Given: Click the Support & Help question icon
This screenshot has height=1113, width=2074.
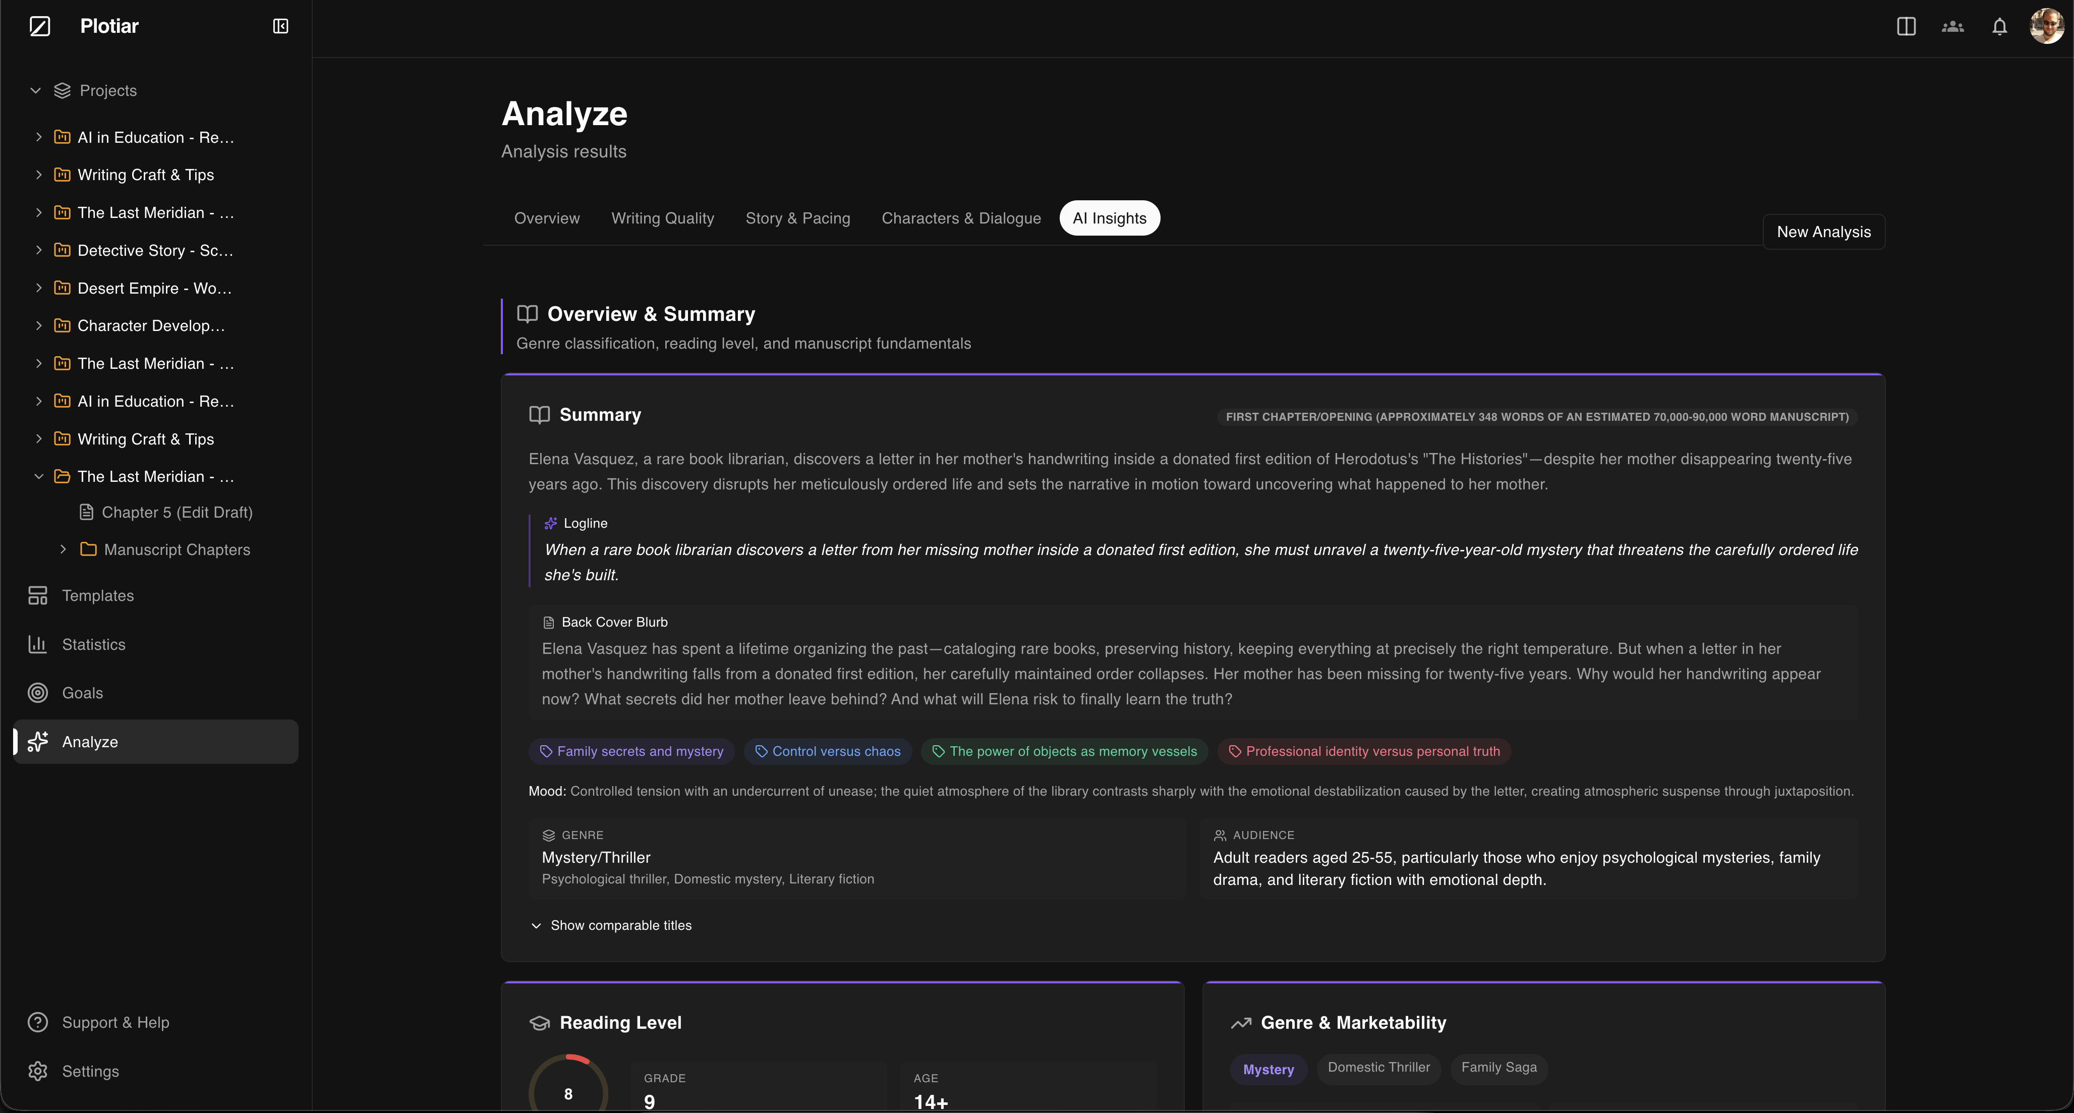Looking at the screenshot, I should coord(38,1022).
